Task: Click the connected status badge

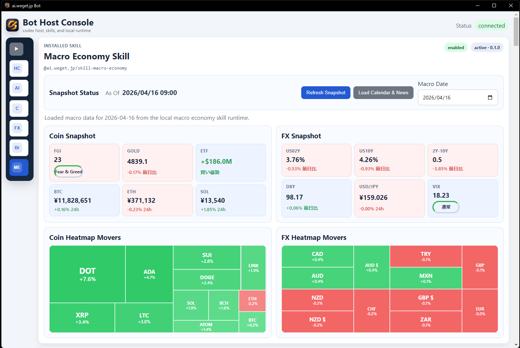Action: pos(491,25)
